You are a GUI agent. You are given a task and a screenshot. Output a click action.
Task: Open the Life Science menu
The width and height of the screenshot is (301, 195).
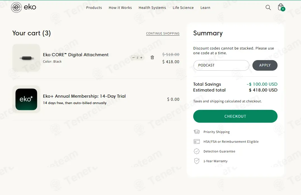tap(183, 8)
